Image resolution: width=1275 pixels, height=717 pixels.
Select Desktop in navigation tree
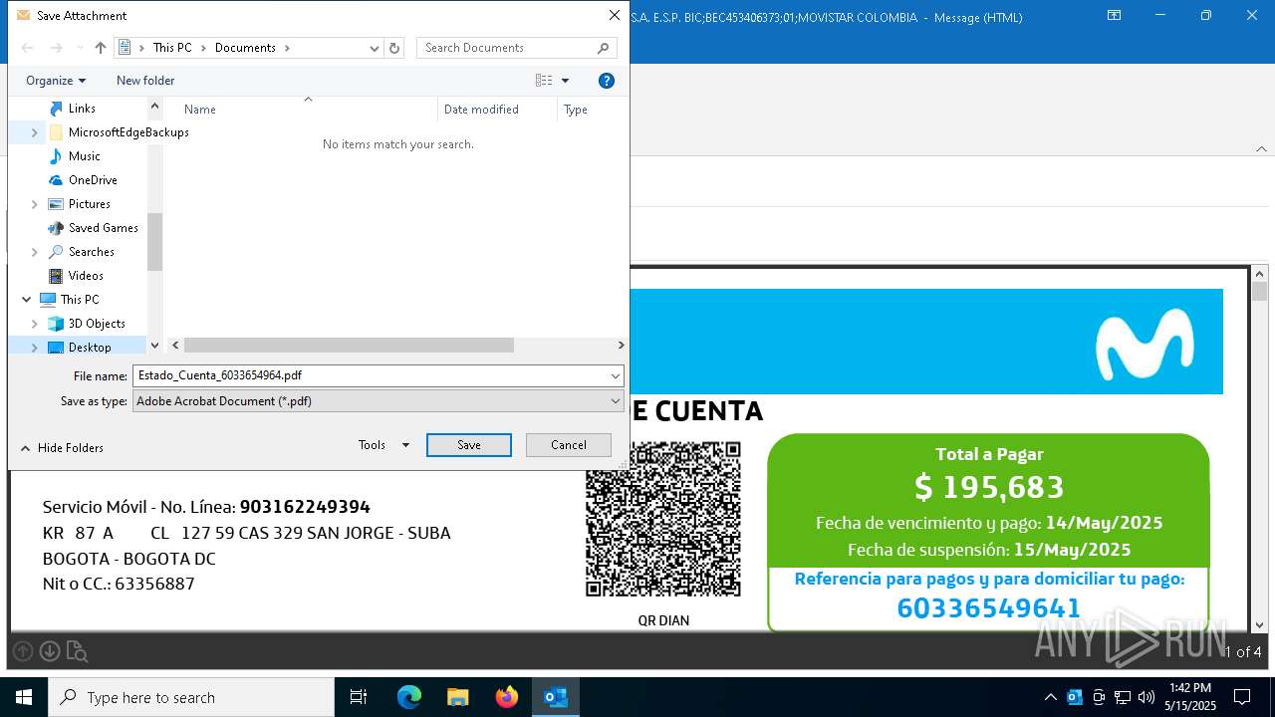(90, 348)
